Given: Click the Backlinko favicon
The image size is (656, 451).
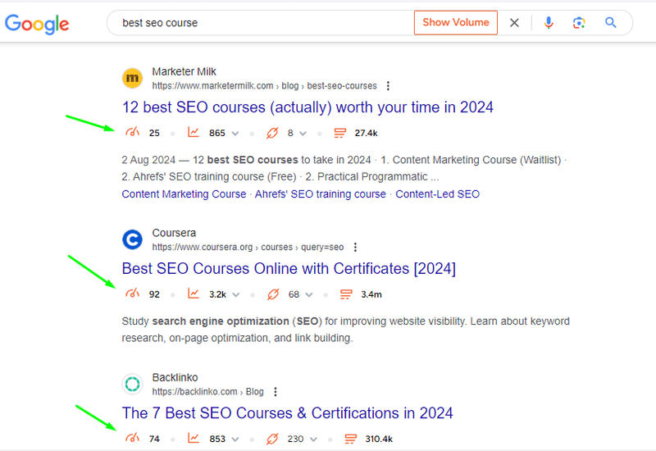Looking at the screenshot, I should coord(132,384).
